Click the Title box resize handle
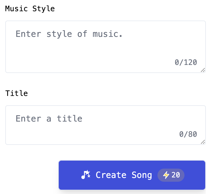 (203, 142)
